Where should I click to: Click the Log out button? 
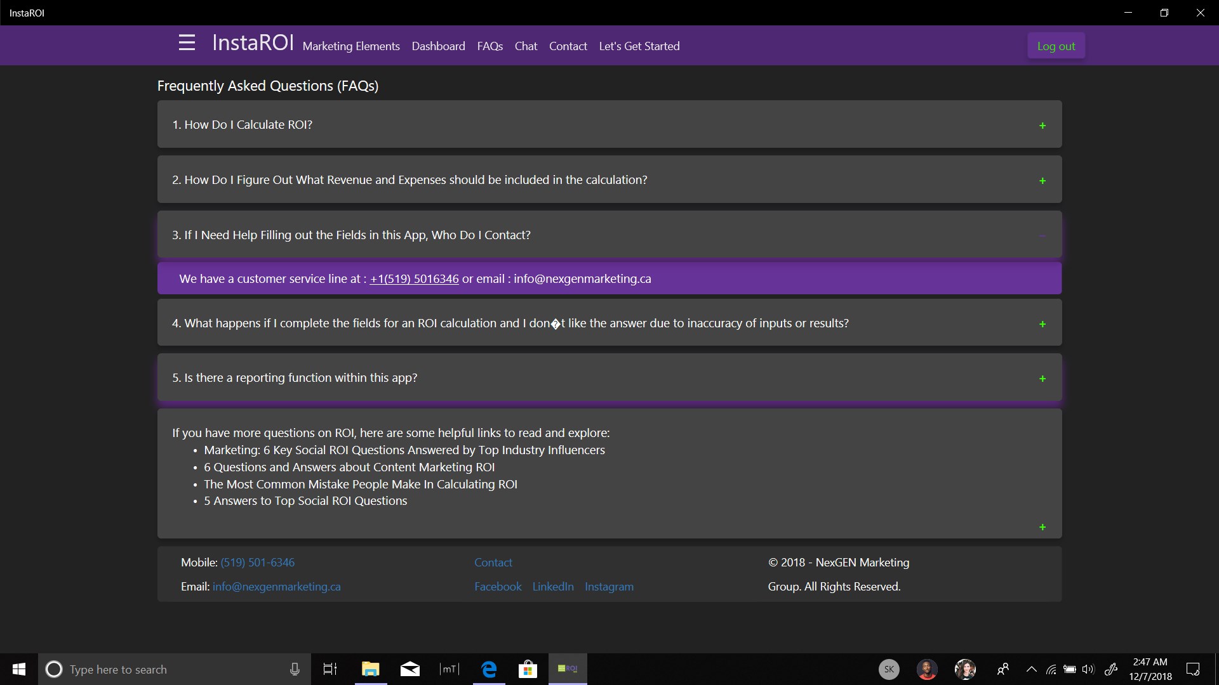point(1056,46)
